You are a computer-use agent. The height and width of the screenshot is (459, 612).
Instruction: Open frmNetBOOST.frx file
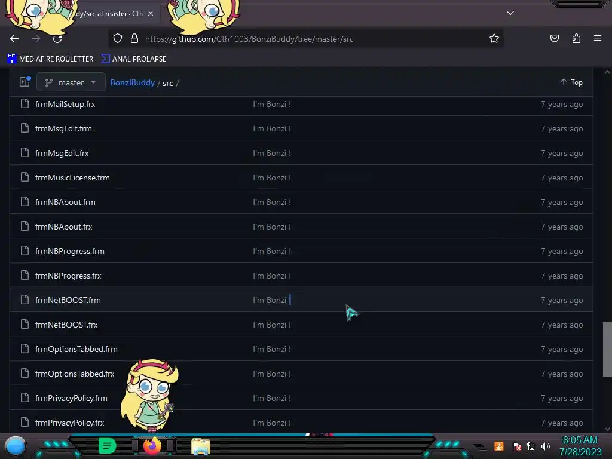pos(66,325)
